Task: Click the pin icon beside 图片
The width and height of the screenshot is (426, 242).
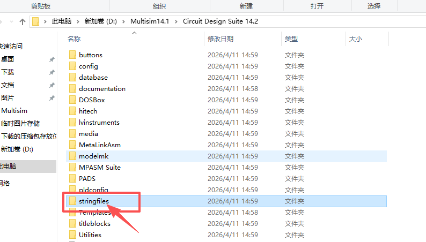Action: 52,98
